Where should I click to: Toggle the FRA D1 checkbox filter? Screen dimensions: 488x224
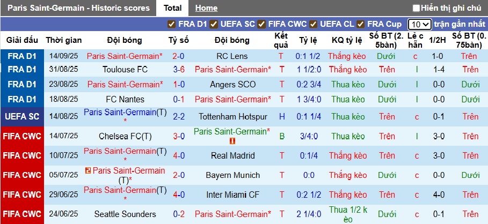(x=172, y=24)
